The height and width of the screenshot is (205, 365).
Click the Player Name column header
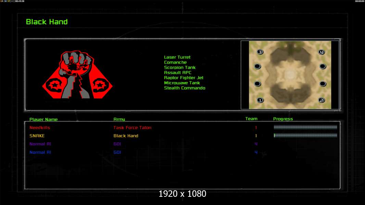[x=43, y=119]
